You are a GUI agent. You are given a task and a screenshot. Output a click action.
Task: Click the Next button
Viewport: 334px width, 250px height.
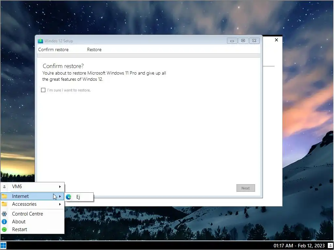pos(246,188)
